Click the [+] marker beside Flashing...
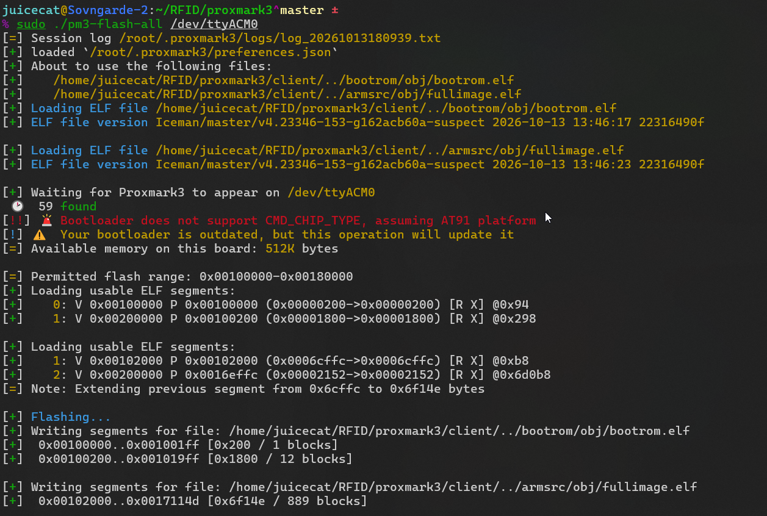 pos(12,417)
